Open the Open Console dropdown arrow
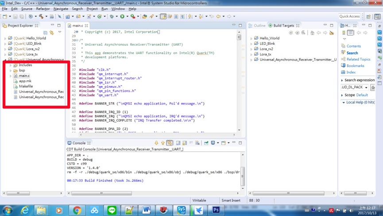 click(228, 143)
